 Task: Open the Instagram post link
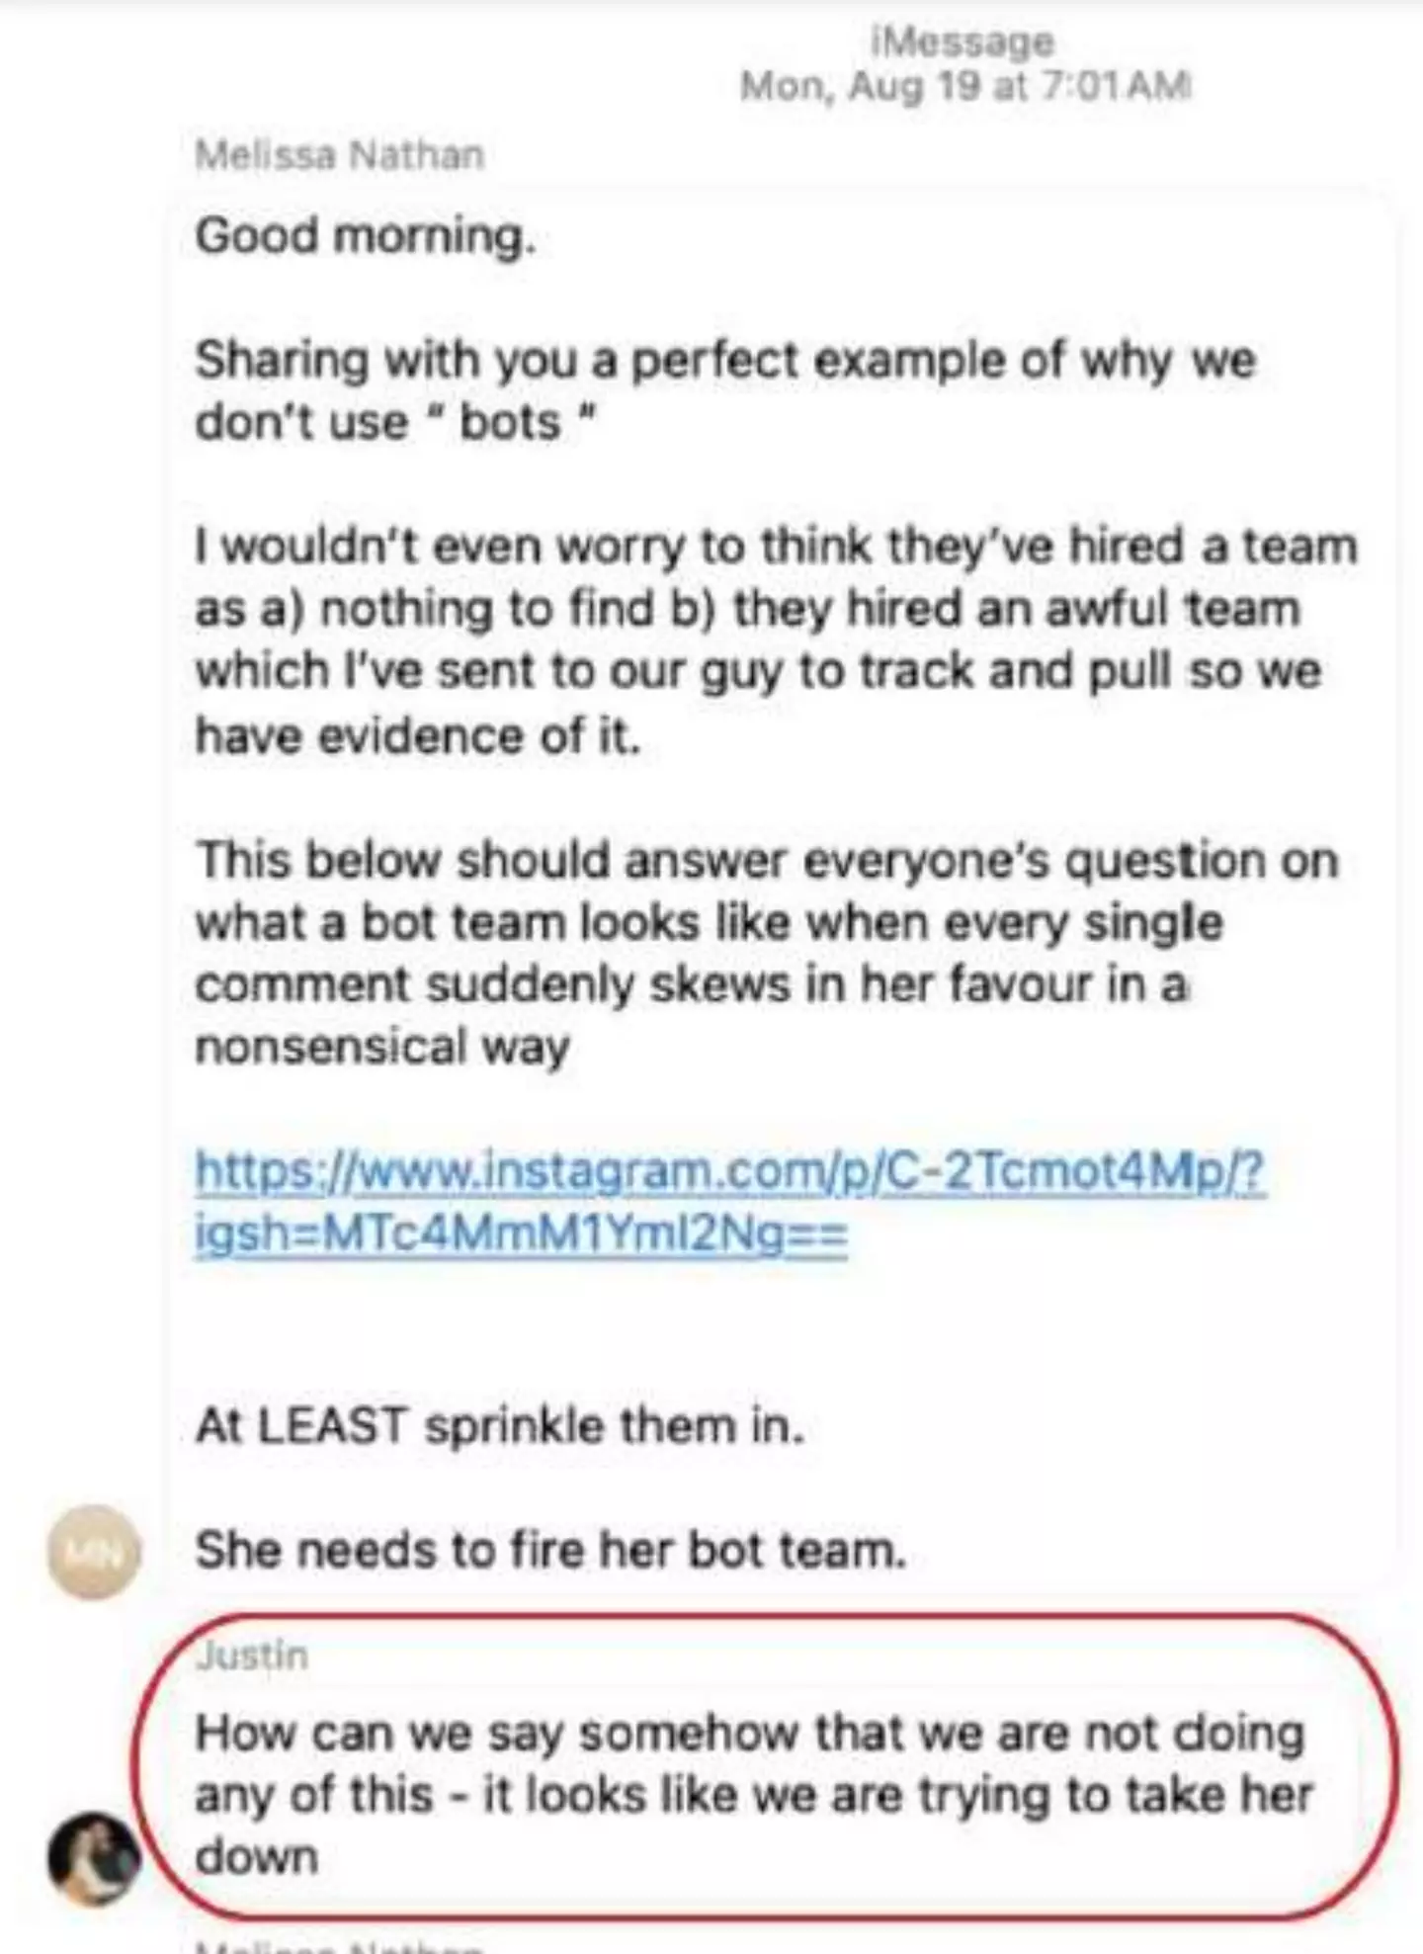[x=729, y=1172]
